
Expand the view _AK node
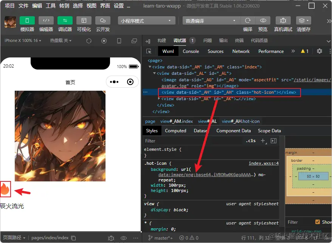pyautogui.click(x=159, y=98)
